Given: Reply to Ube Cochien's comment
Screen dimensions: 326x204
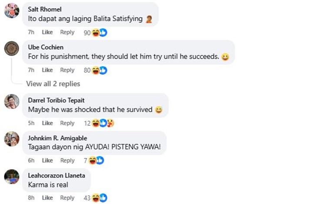Looking at the screenshot, I should pos(67,70).
